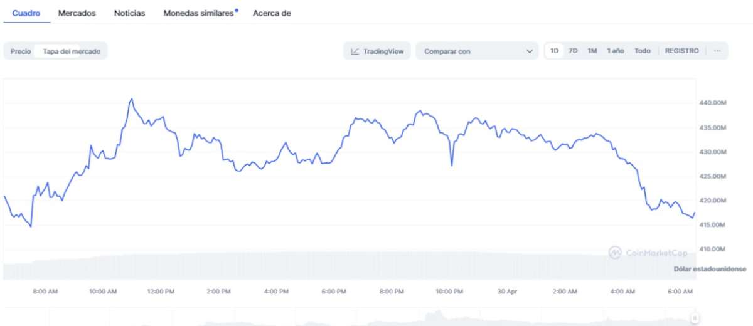753x326 pixels.
Task: Click the Comparar con dropdown chevron
Action: click(x=529, y=51)
